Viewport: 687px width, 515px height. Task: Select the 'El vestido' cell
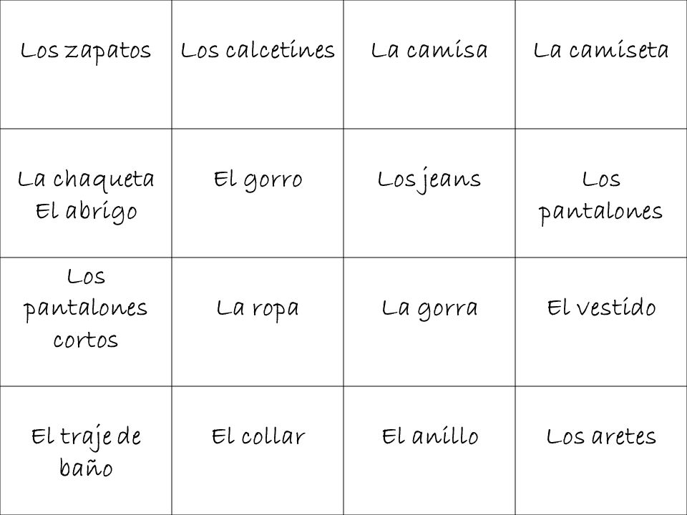pyautogui.click(x=601, y=322)
